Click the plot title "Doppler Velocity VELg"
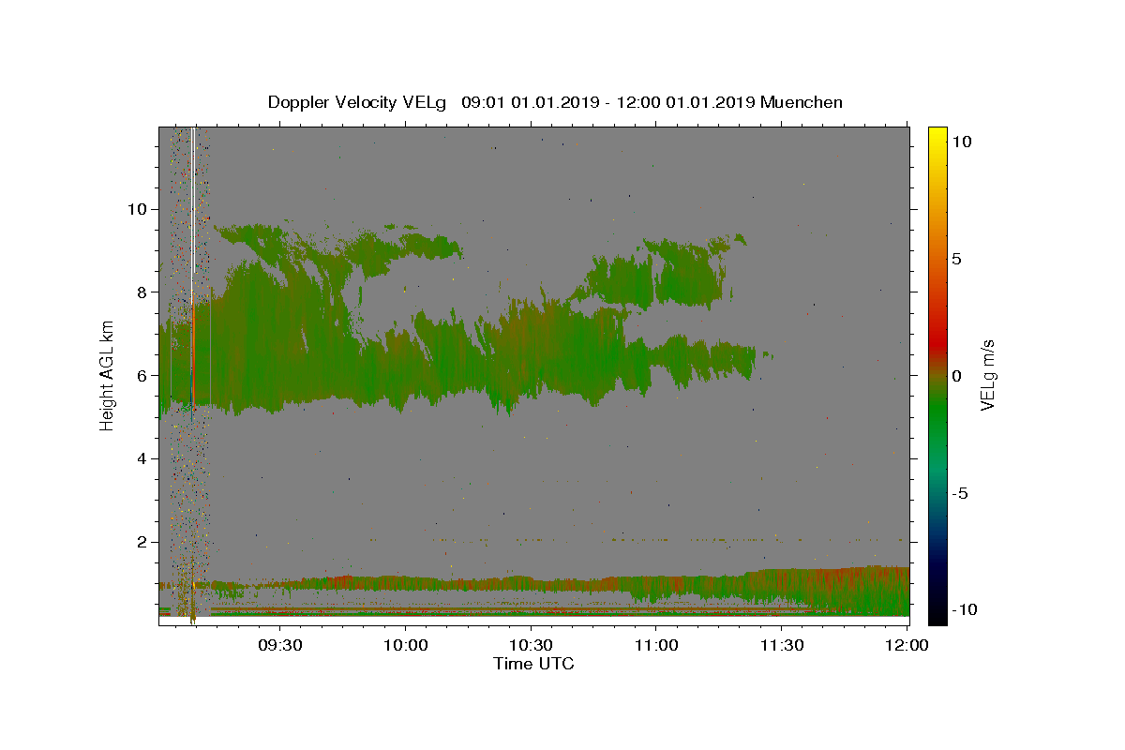The height and width of the screenshot is (750, 1125). [x=357, y=102]
